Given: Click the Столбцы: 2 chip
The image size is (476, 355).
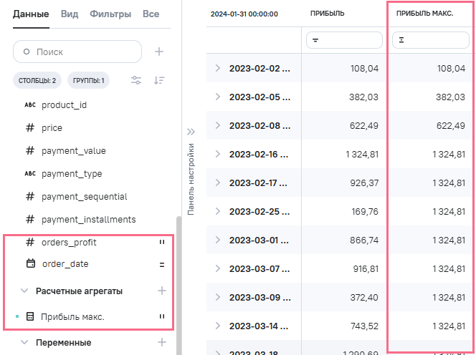Looking at the screenshot, I should coord(37,81).
